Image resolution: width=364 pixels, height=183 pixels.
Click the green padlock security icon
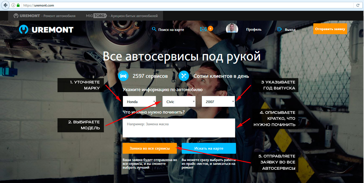click(x=18, y=5)
